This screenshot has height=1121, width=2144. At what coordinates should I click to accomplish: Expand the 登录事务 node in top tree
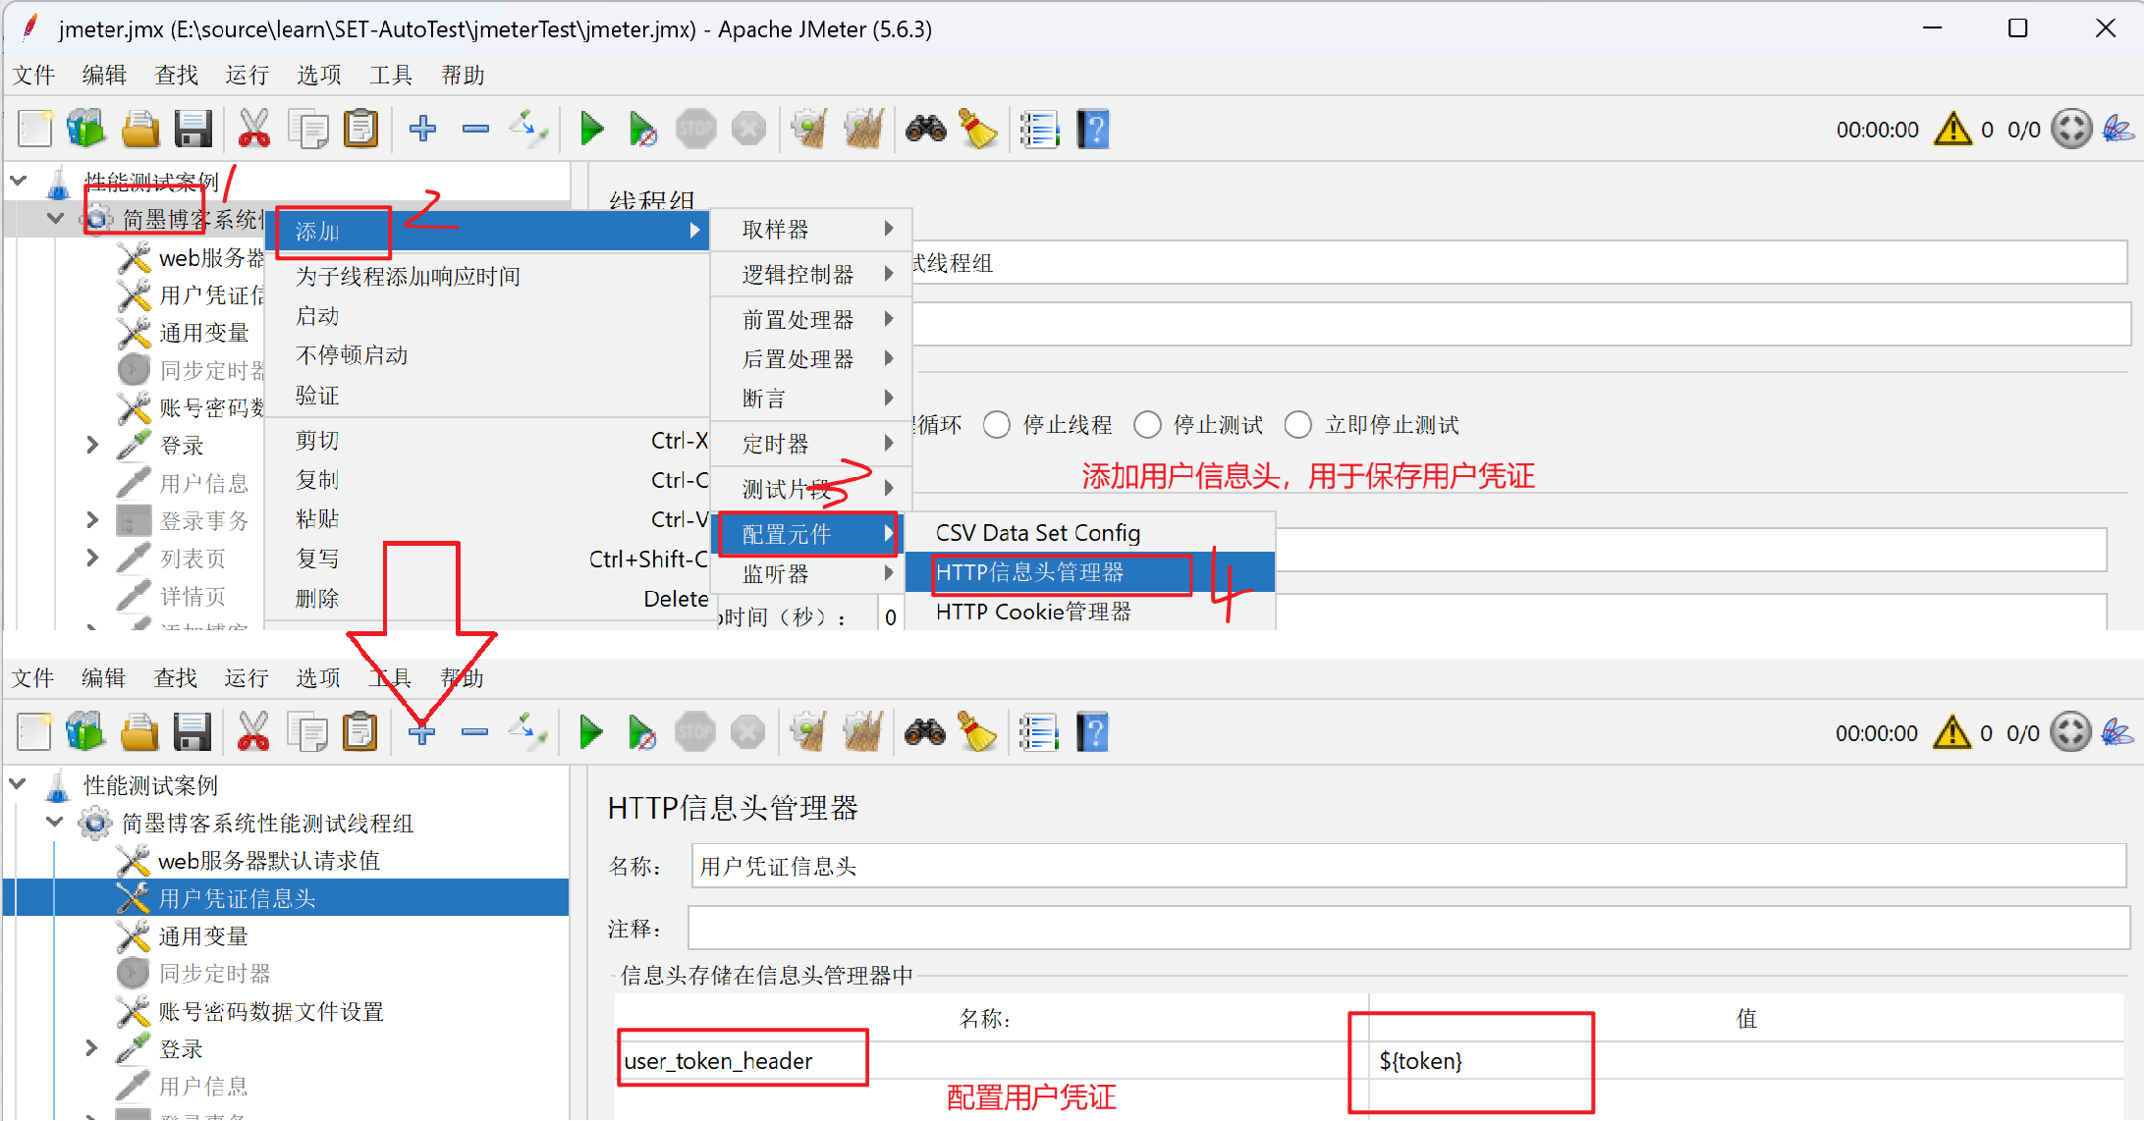pos(92,520)
